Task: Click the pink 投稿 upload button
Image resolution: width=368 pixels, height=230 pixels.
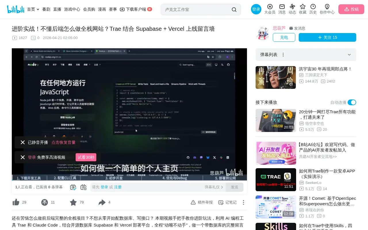Action: point(351,9)
